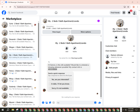Screen dimensions: 140x112
Task: Click the Facebook logo icon
Action: click(x=4, y=13)
